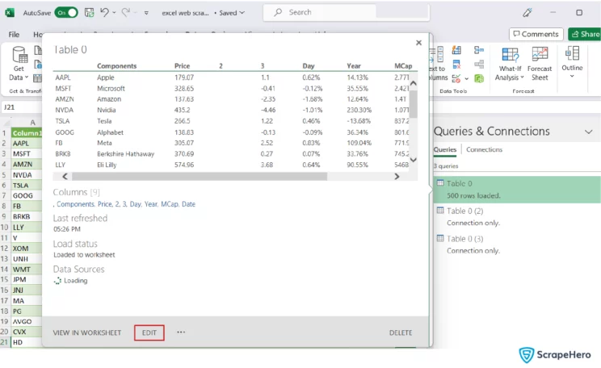Click the Undo arrow icon
Viewport: 601px width, 368px height.
[x=104, y=13]
